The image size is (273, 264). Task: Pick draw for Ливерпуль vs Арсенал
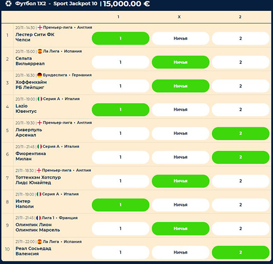180,133
